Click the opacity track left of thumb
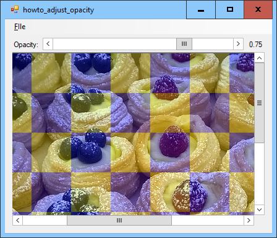 tap(114, 44)
